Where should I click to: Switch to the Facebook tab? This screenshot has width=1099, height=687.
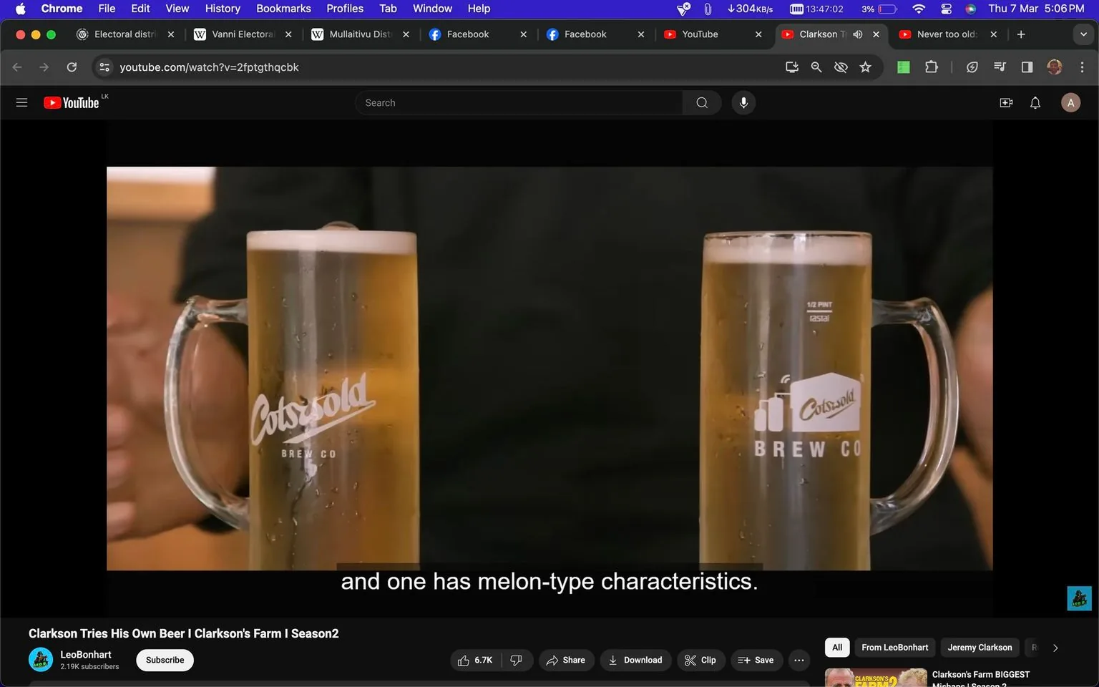click(x=467, y=34)
